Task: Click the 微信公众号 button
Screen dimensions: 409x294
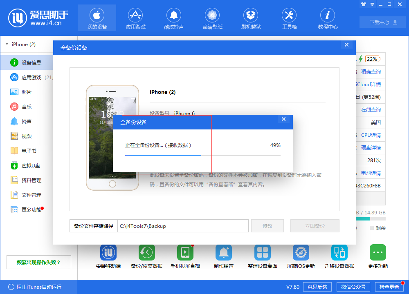Action: [353, 287]
